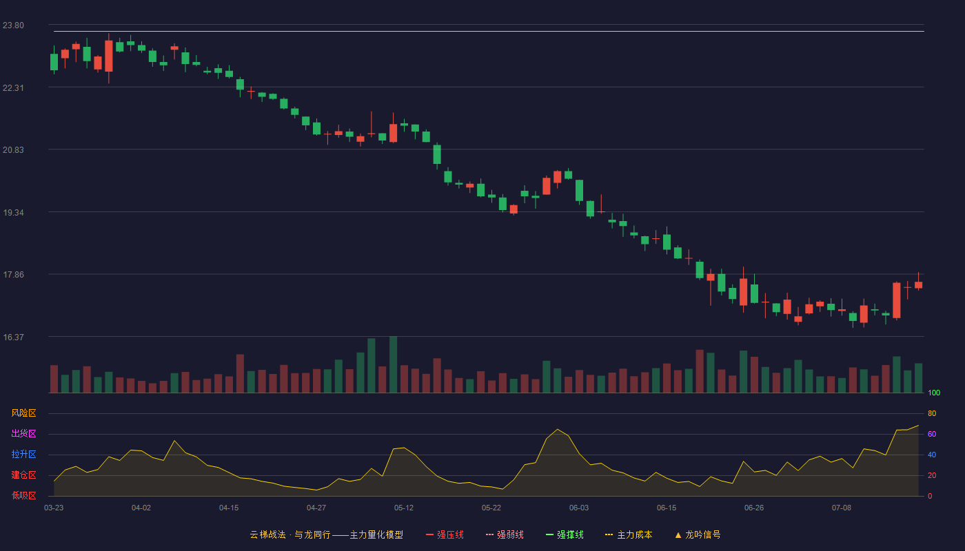
Task: Click the pink dashed 强弱线 marker icon
Action: [489, 534]
